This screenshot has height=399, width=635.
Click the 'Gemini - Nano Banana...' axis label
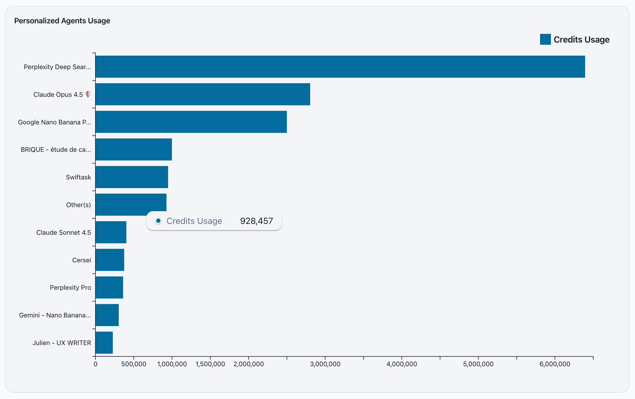[x=55, y=315]
